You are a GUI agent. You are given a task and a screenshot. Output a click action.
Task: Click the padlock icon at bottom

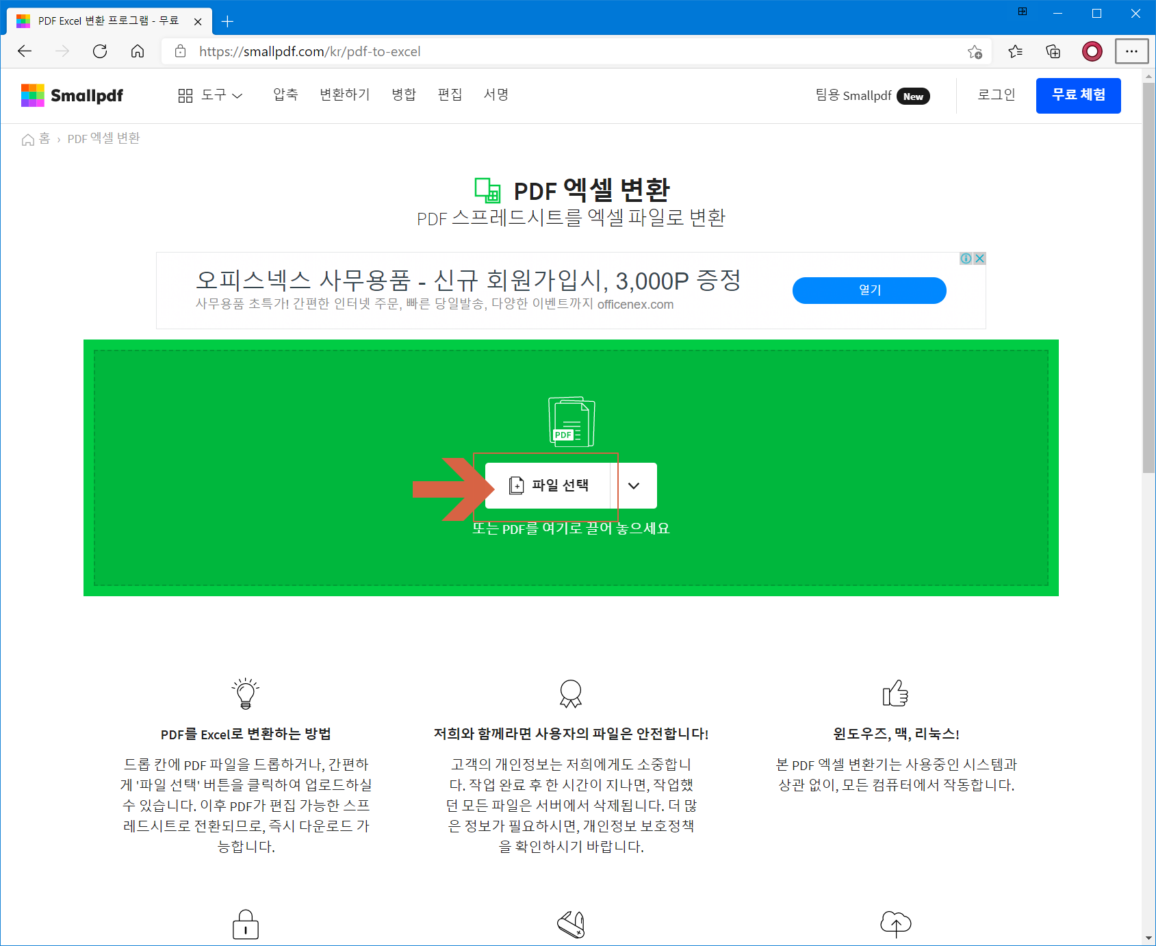pyautogui.click(x=246, y=924)
